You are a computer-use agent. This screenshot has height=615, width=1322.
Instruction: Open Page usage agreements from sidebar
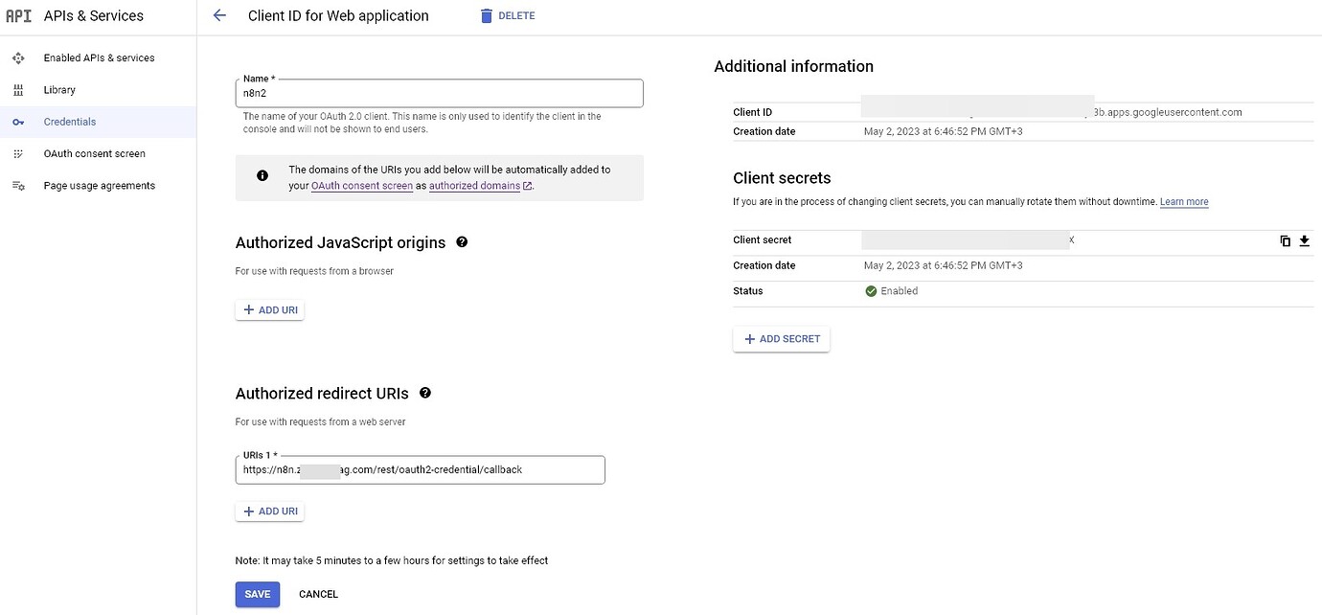(x=17, y=185)
